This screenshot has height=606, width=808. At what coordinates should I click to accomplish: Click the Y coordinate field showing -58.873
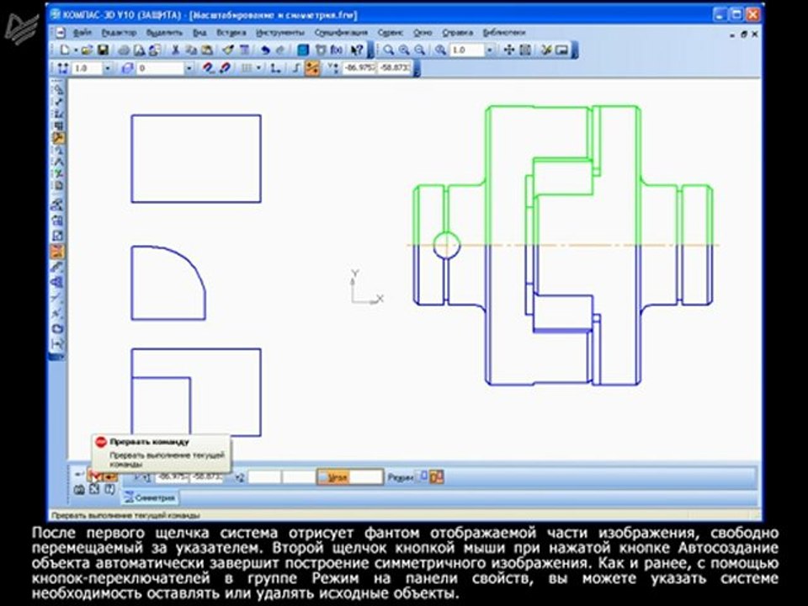coord(395,68)
